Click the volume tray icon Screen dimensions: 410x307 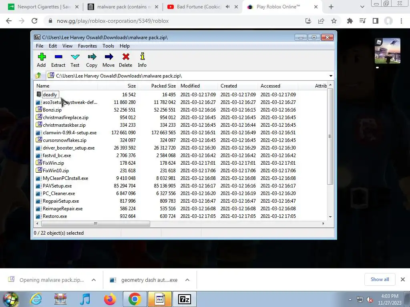pyautogui.click(x=370, y=300)
